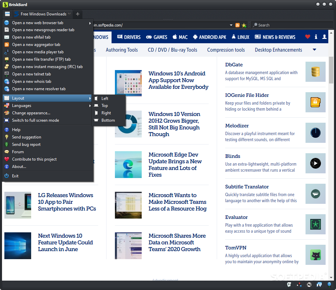Open the Forum menu item
This screenshot has height=290, width=336.
pyautogui.click(x=48, y=152)
